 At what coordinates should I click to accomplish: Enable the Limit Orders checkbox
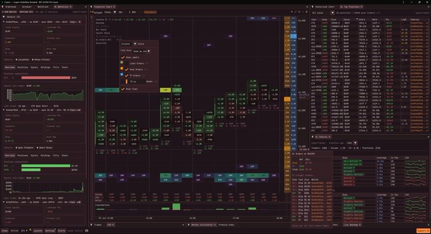coord(126,63)
